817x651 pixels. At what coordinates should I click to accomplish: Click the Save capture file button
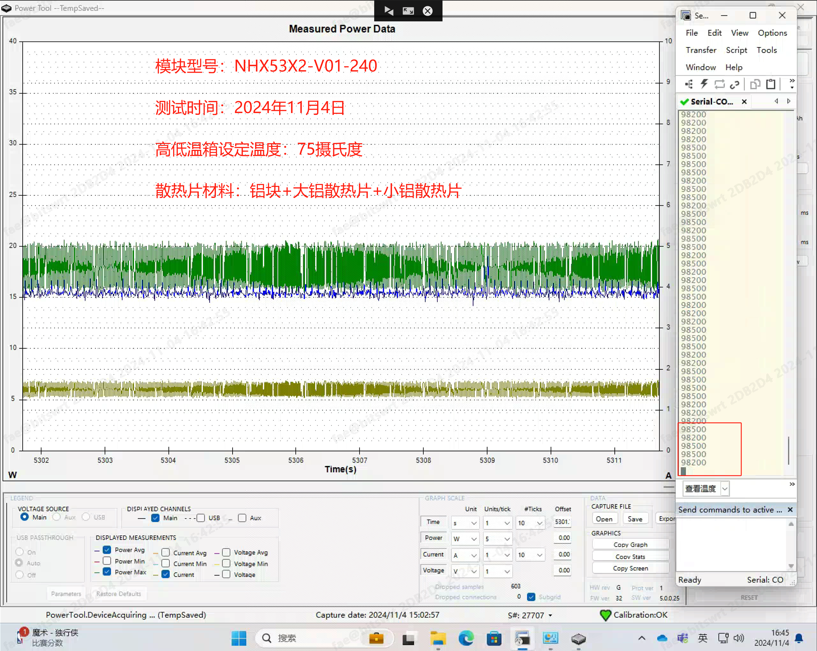(635, 519)
